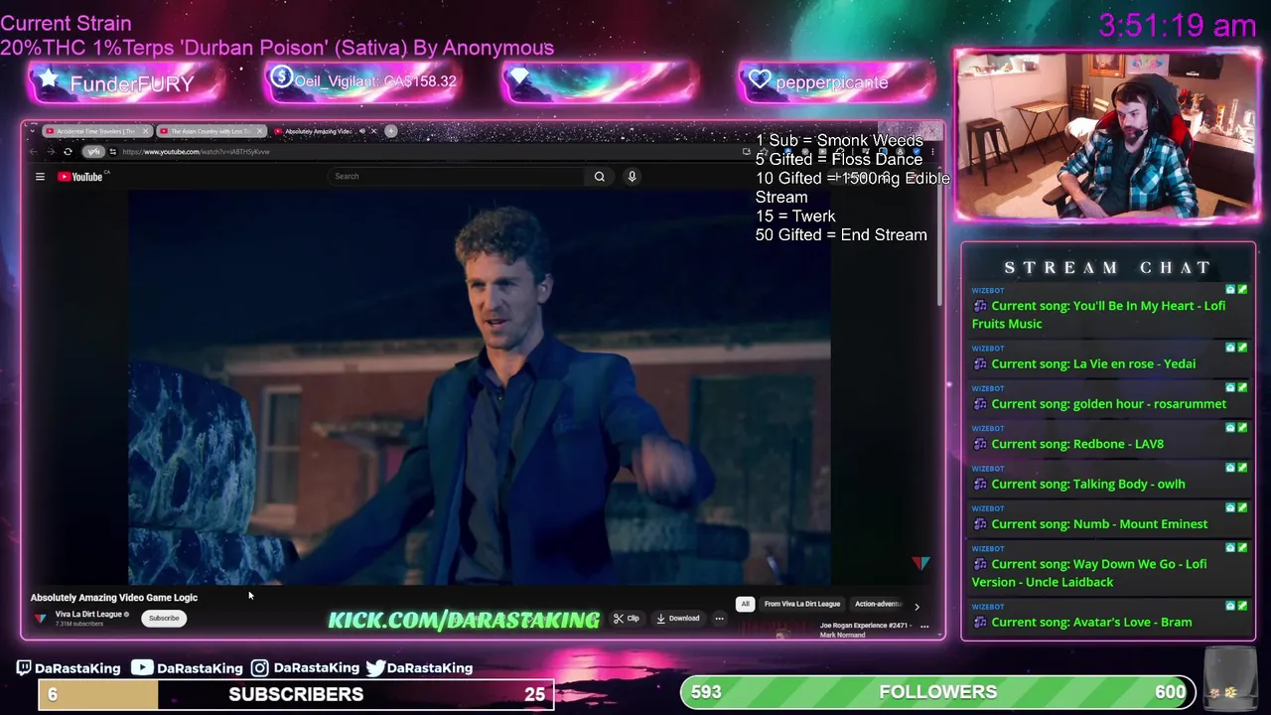Reload the page in the browser
This screenshot has height=715, width=1271.
click(68, 152)
